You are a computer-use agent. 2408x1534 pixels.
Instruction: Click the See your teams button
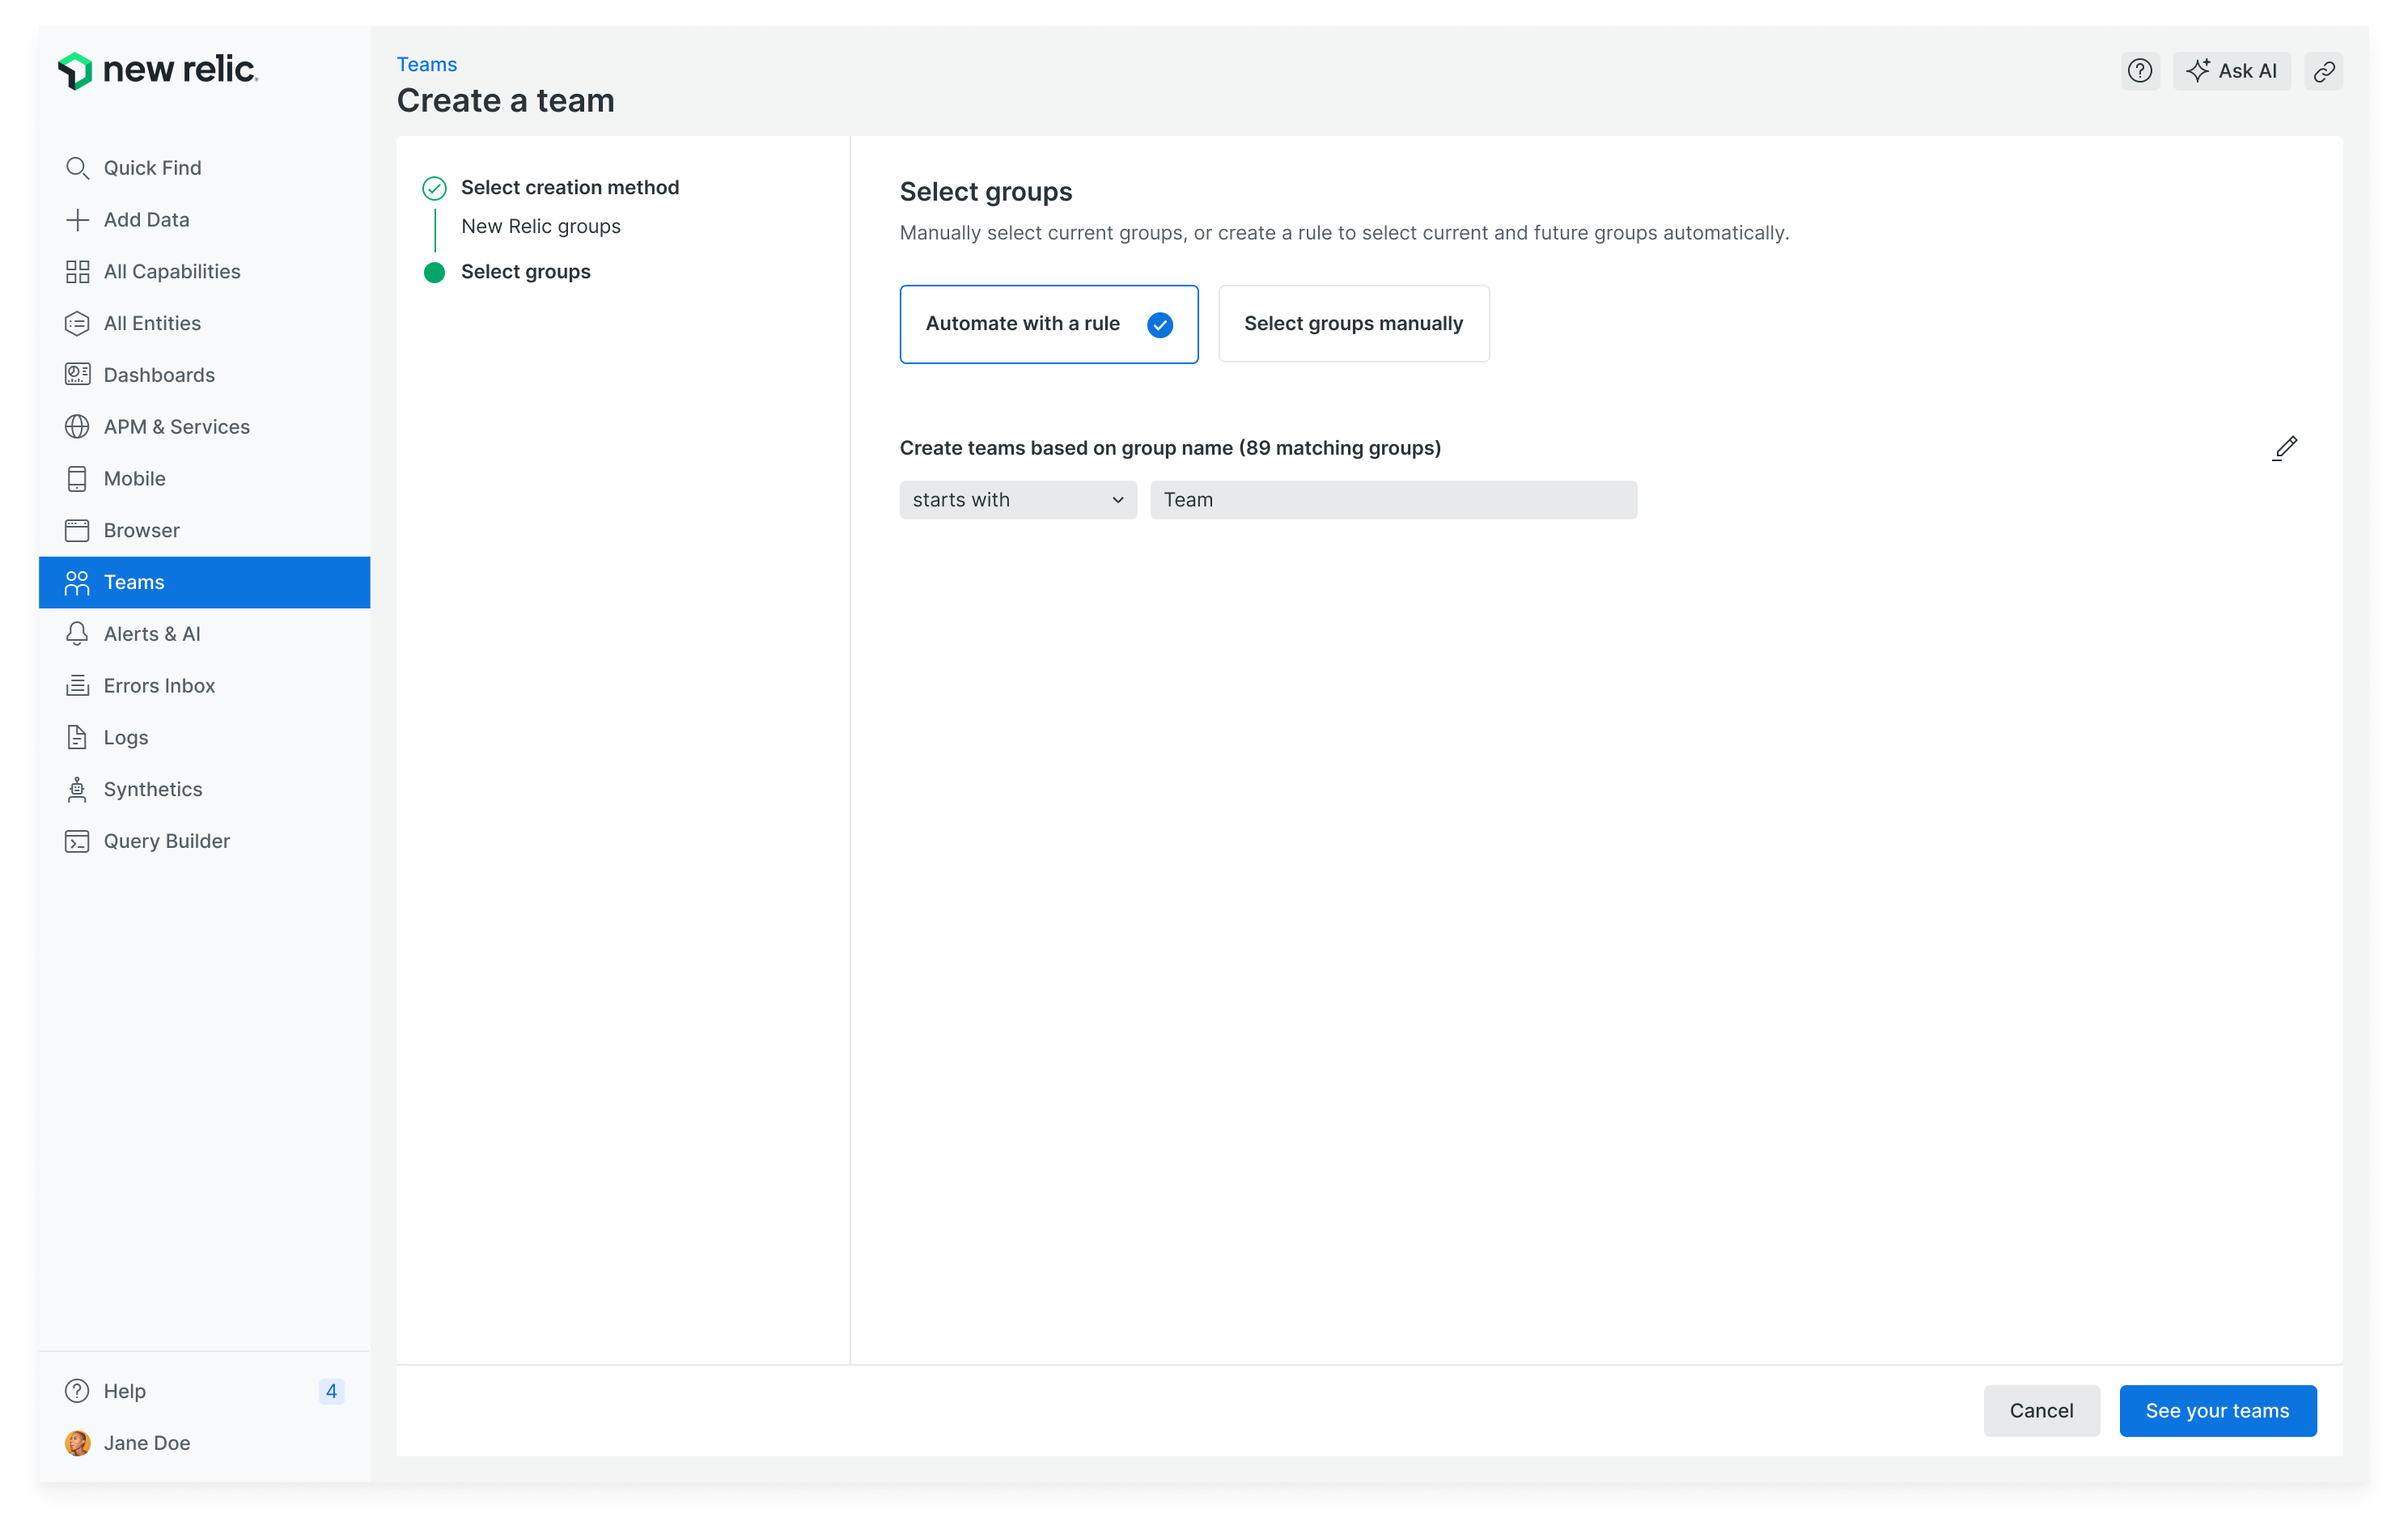coord(2216,1410)
